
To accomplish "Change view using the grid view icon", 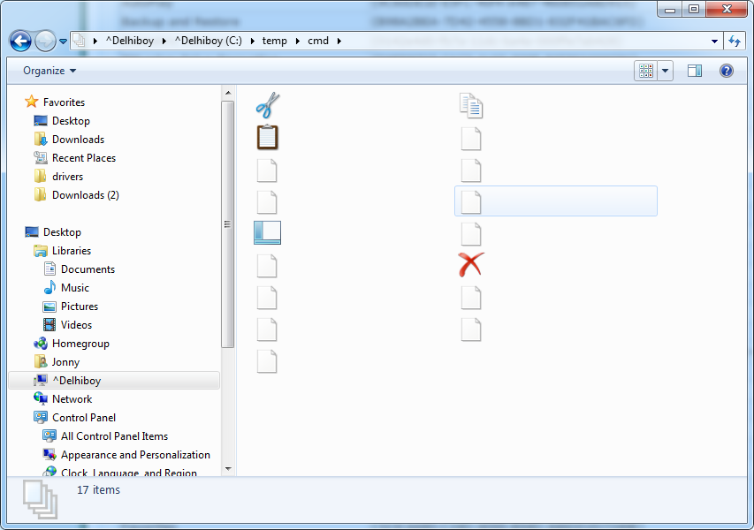I will tap(646, 72).
